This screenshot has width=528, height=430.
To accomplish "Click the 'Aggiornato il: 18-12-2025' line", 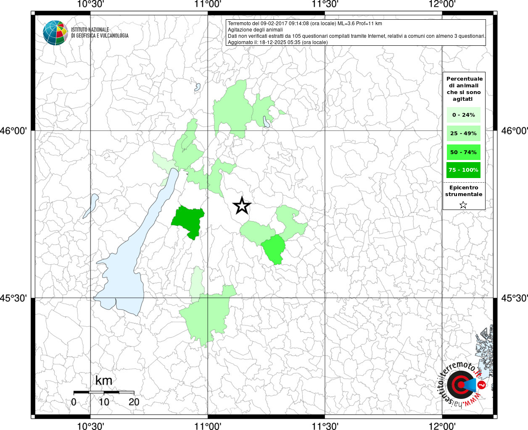I will pos(277,42).
